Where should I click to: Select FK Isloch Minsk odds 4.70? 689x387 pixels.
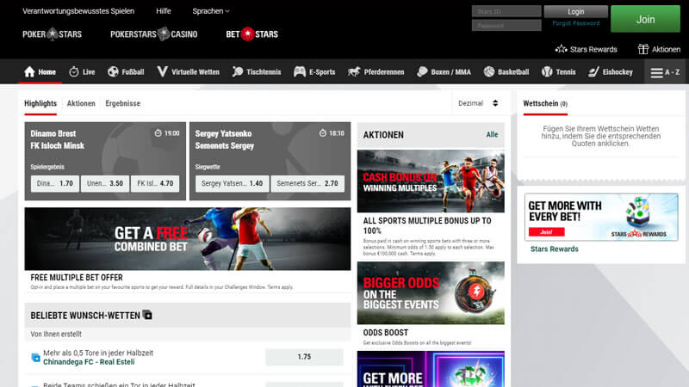pyautogui.click(x=155, y=183)
